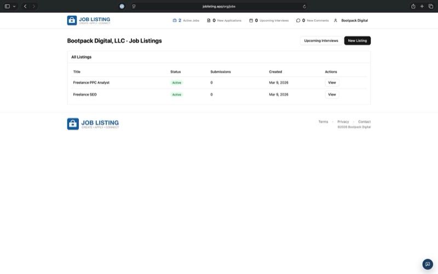Click the All Listings heading
Viewport: 438px width, 274px height.
tap(81, 57)
